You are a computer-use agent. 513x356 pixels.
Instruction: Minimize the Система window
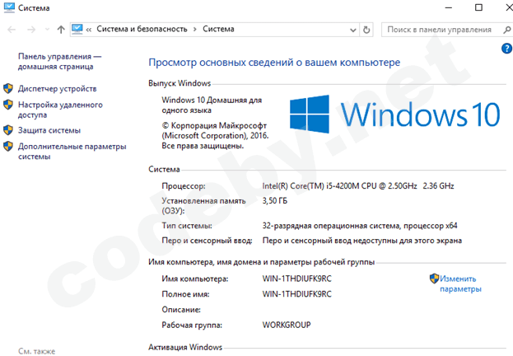[449, 7]
